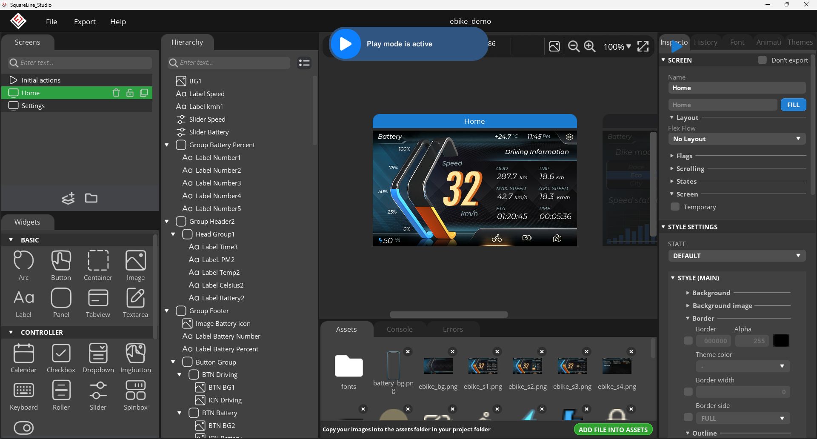Image resolution: width=817 pixels, height=439 pixels.
Task: Toggle the Temporary screen checkbox
Action: (675, 207)
